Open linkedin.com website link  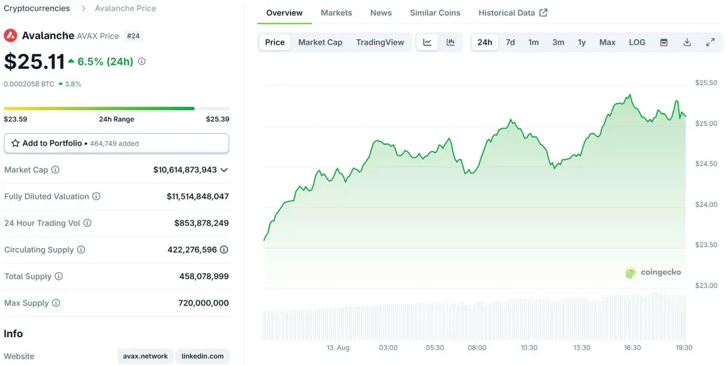click(203, 356)
